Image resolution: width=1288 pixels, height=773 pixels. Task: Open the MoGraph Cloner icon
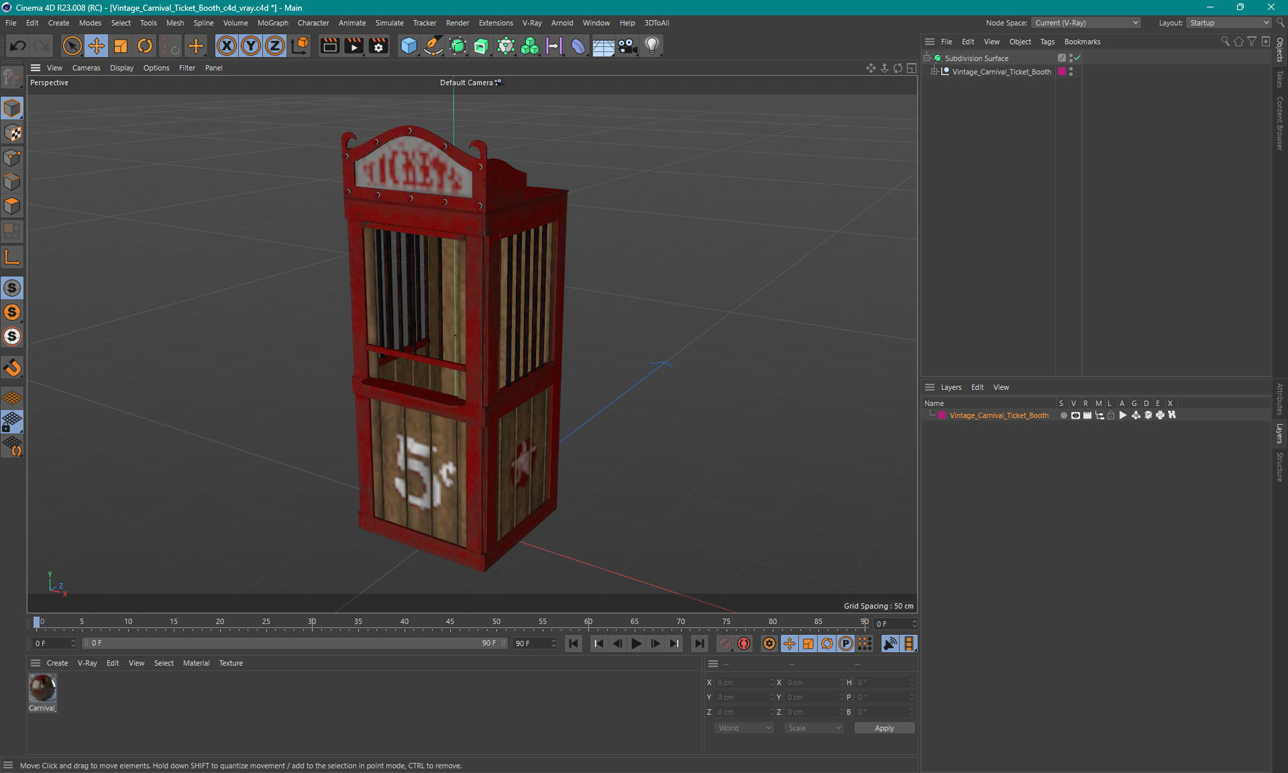[x=530, y=46]
